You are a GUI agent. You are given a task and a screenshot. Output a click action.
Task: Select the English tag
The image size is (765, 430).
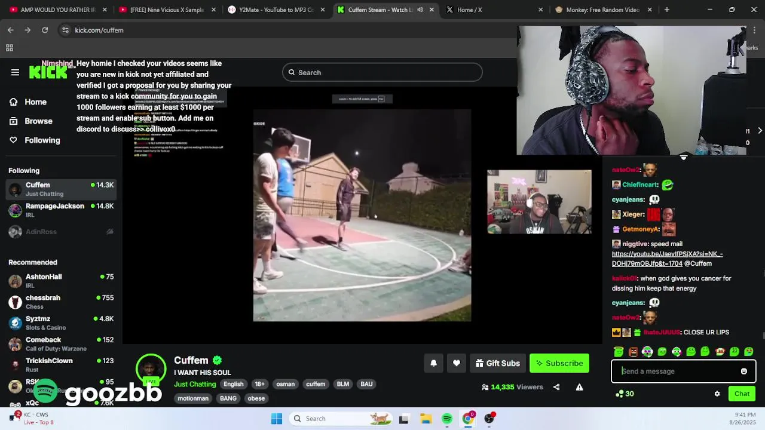(234, 384)
